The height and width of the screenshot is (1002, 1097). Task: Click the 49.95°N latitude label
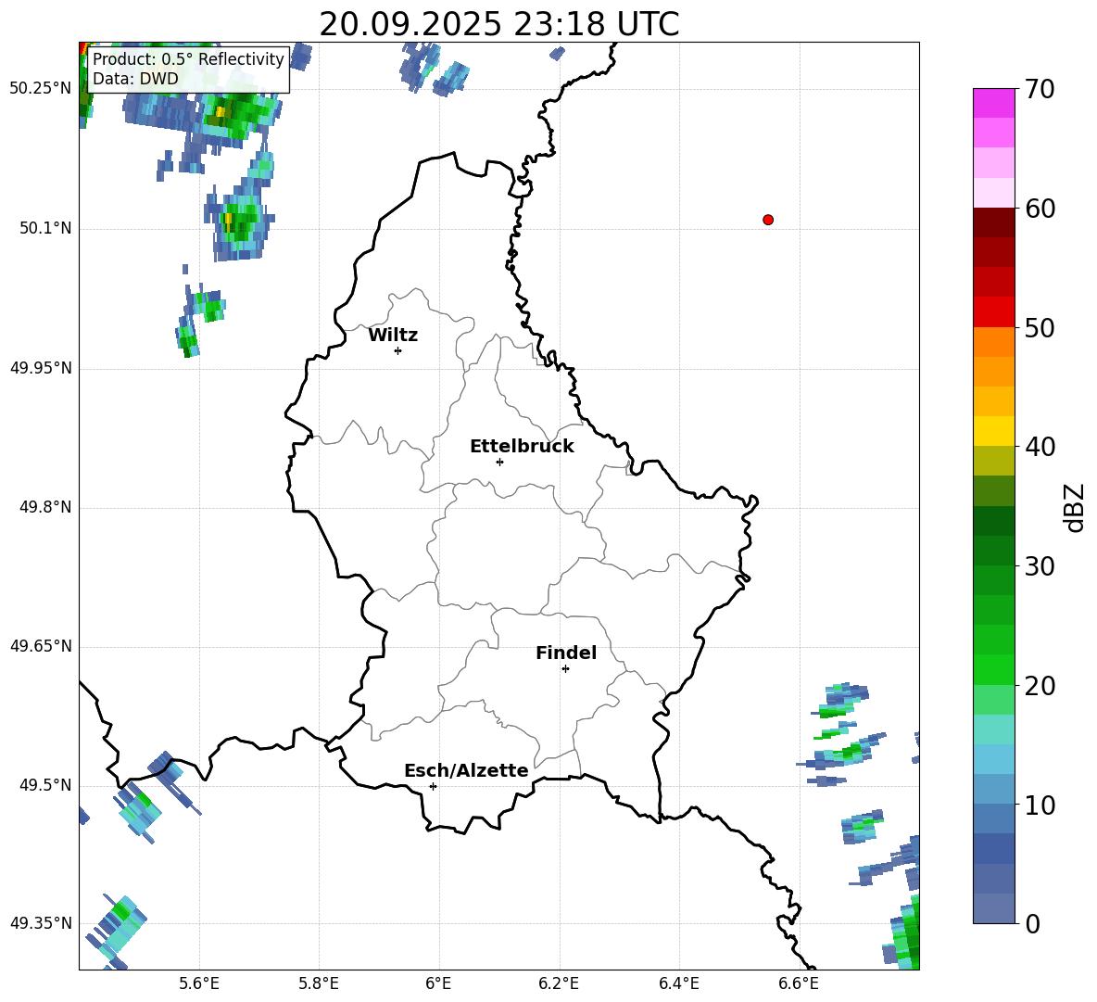(41, 368)
